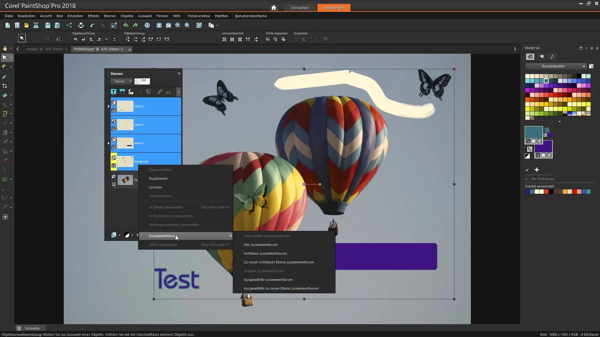Select the Dropper tool in left toolbar
The image size is (600, 337).
5,76
